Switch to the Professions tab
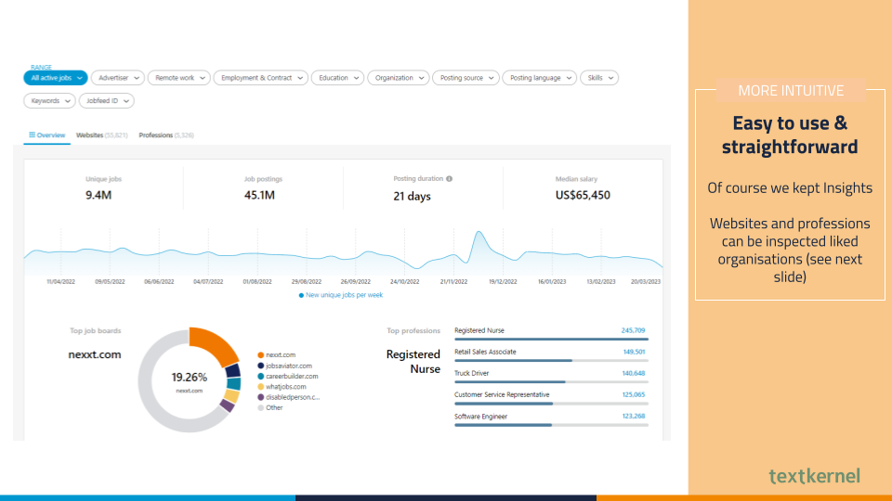This screenshot has width=892, height=501. tap(165, 135)
